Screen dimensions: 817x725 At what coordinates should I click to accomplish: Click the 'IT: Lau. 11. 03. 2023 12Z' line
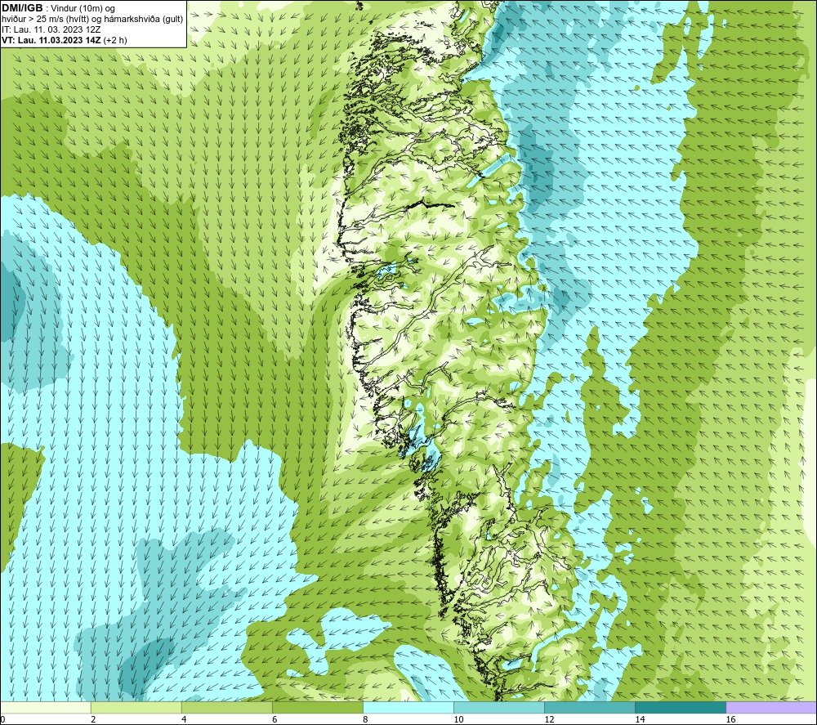[51, 29]
